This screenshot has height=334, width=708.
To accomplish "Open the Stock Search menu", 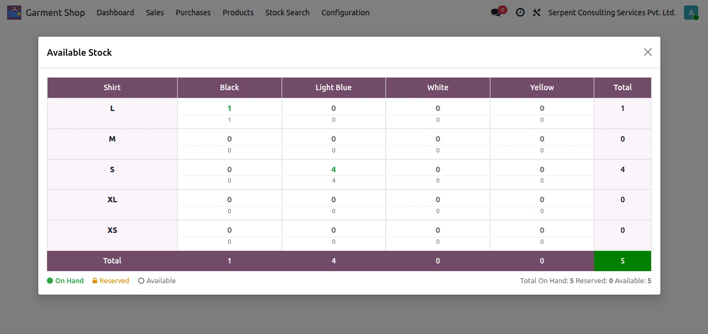I will tap(287, 12).
